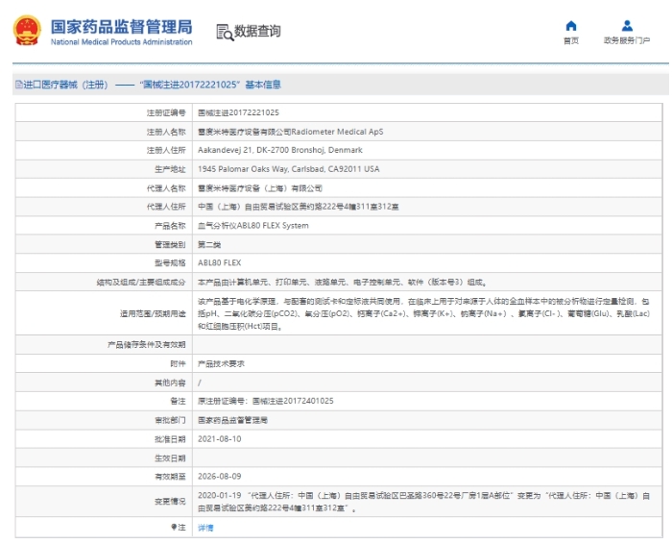Viewport: 672px width, 544px height.
Task: Open the 数据查询 search icon
Action: (225, 32)
